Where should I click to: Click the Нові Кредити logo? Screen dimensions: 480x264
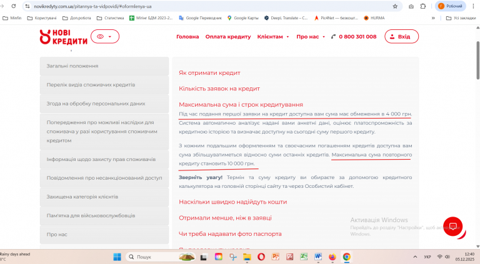point(63,37)
